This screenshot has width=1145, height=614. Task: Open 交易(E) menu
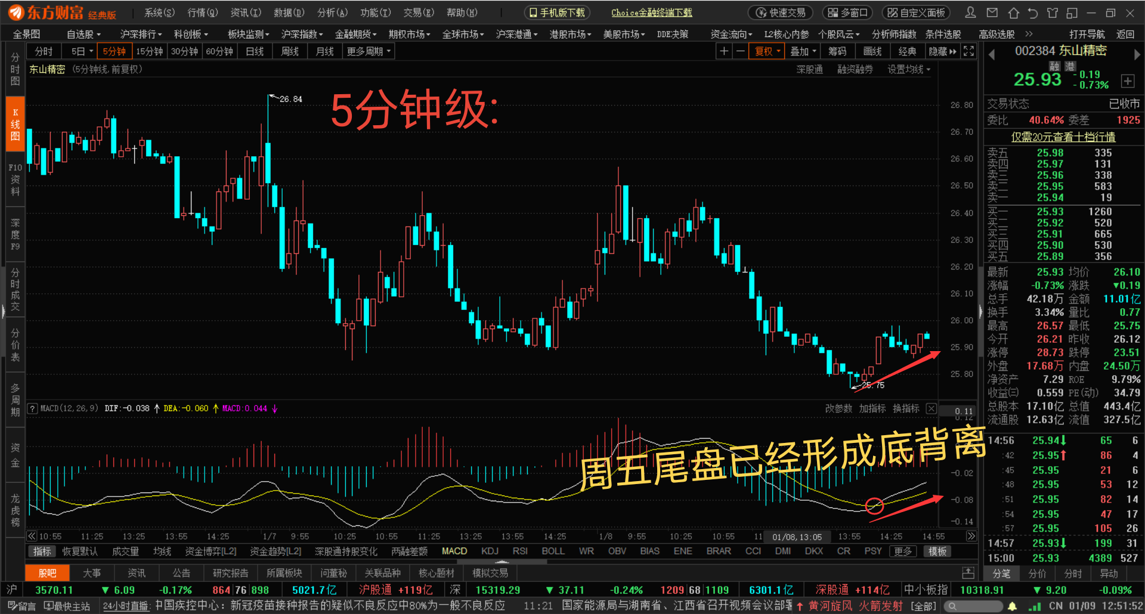(419, 13)
